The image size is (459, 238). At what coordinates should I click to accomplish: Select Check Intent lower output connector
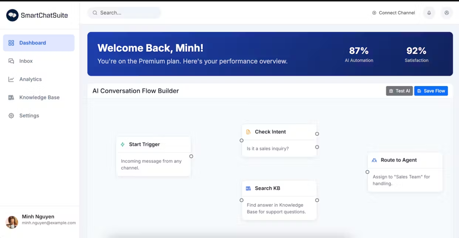pos(317,147)
